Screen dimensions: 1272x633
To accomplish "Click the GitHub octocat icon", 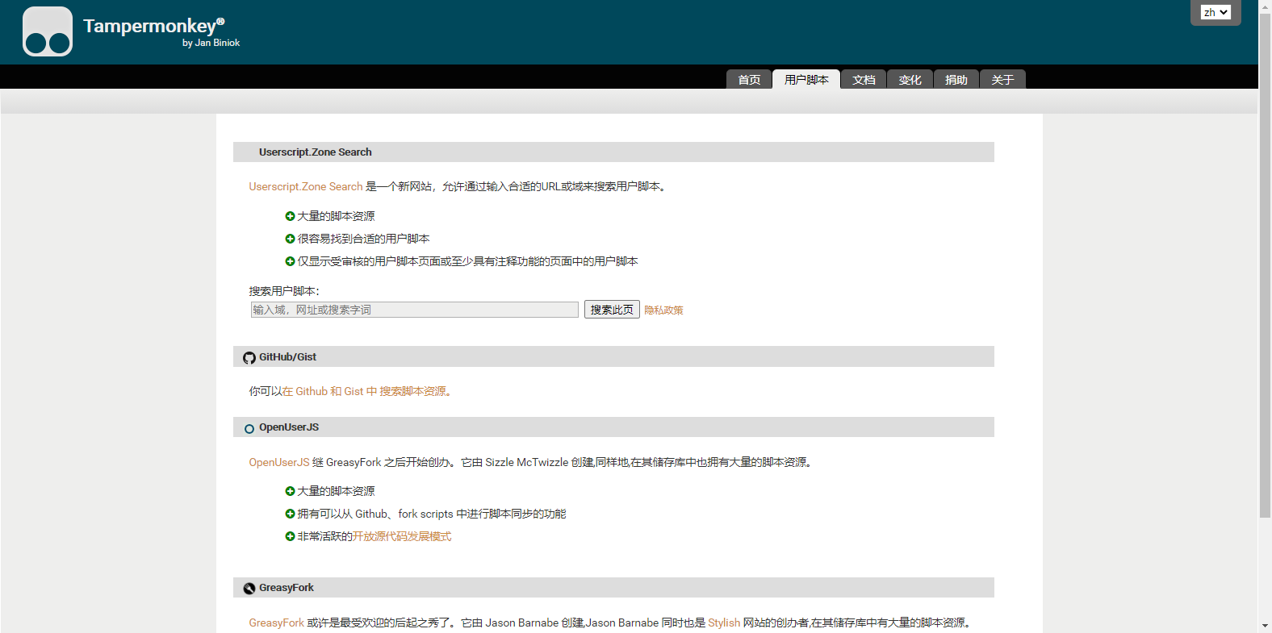I will point(249,358).
